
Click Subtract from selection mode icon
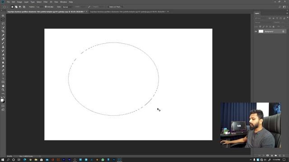pyautogui.click(x=20, y=7)
